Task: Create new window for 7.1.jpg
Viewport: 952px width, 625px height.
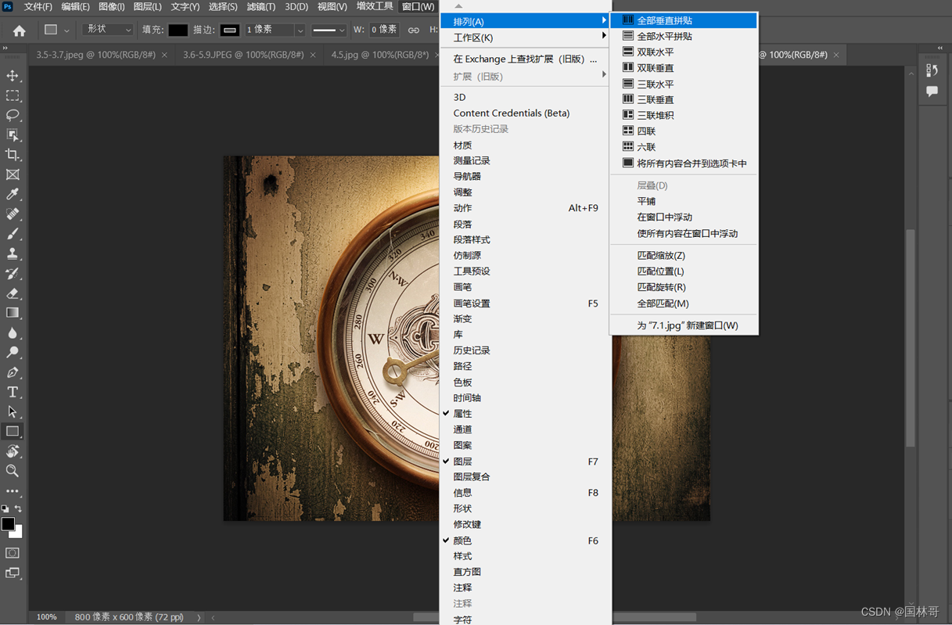Action: (684, 325)
